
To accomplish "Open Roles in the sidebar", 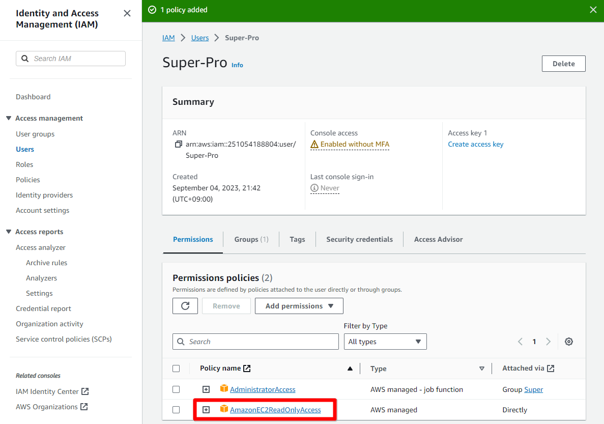I will [24, 164].
